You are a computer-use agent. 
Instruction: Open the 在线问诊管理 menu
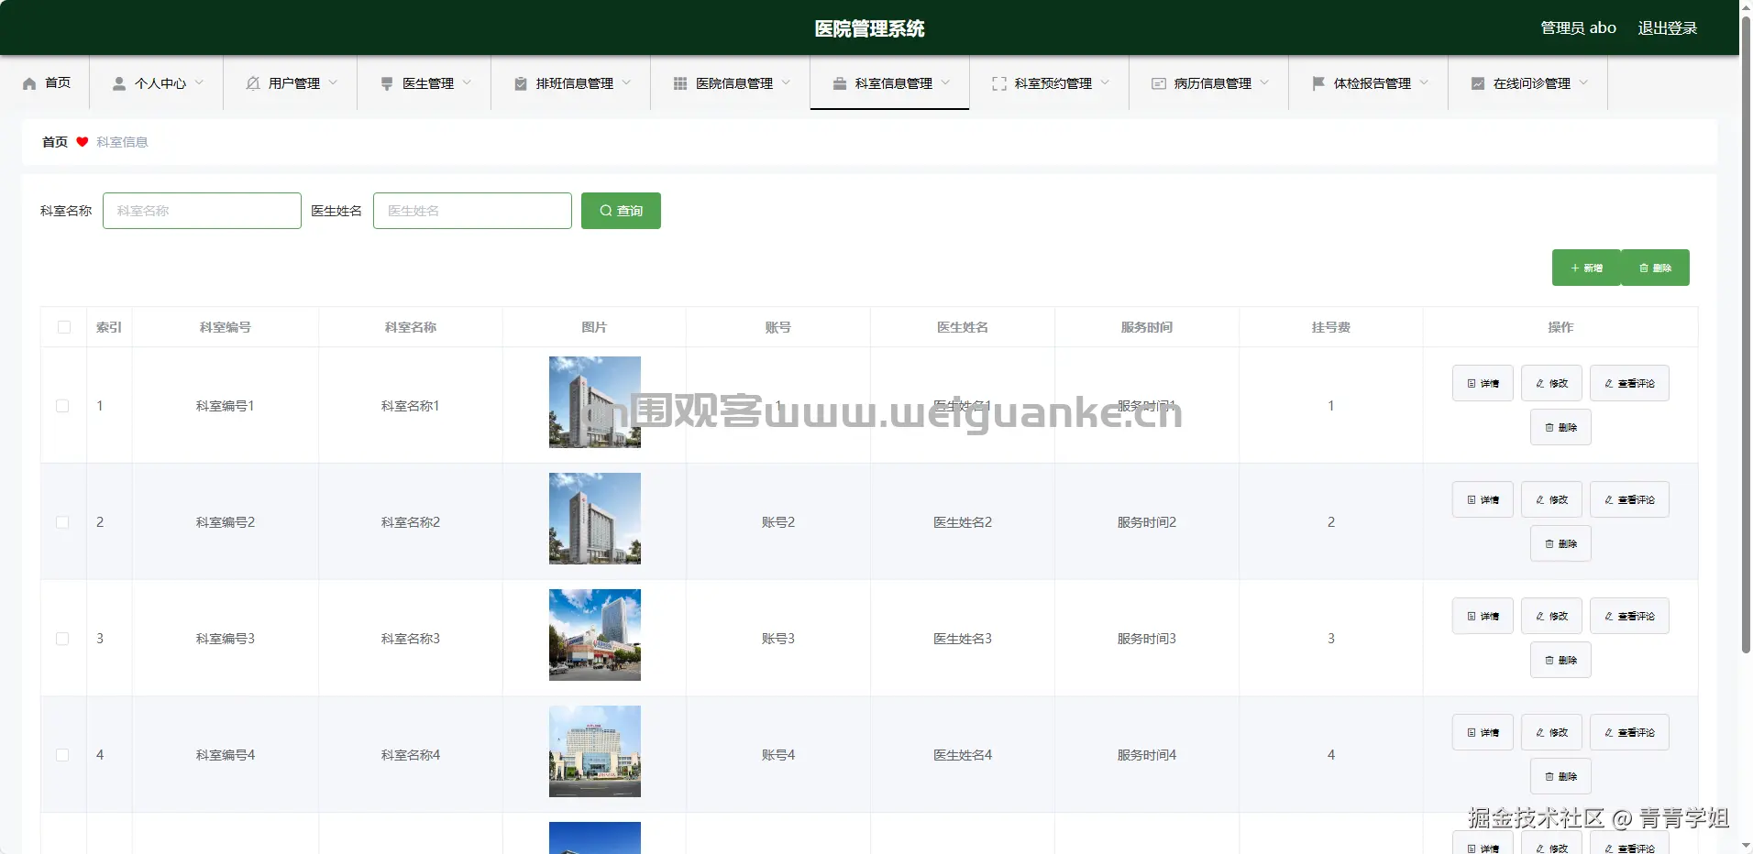coord(1527,83)
